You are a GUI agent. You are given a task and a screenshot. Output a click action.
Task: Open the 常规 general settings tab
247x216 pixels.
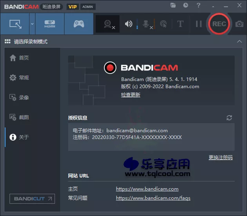pos(19,77)
